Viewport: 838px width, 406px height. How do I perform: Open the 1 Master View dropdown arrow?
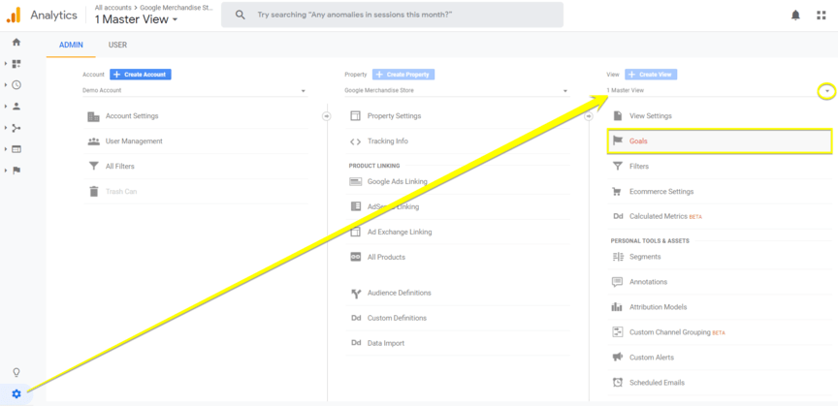(826, 91)
